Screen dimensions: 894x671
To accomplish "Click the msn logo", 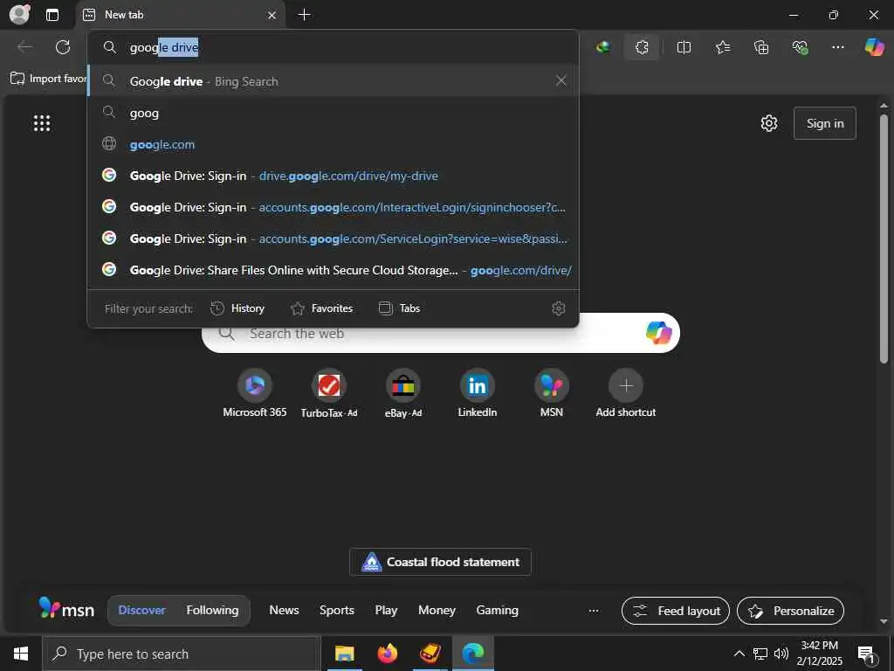I will [x=66, y=609].
